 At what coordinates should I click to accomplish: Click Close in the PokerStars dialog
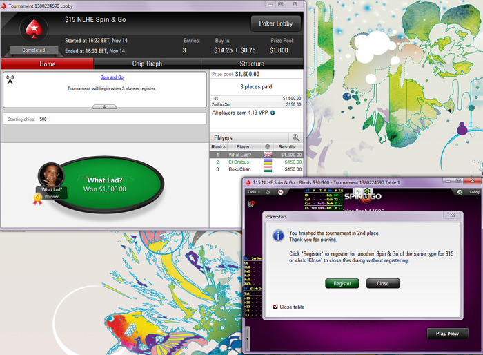(x=383, y=283)
